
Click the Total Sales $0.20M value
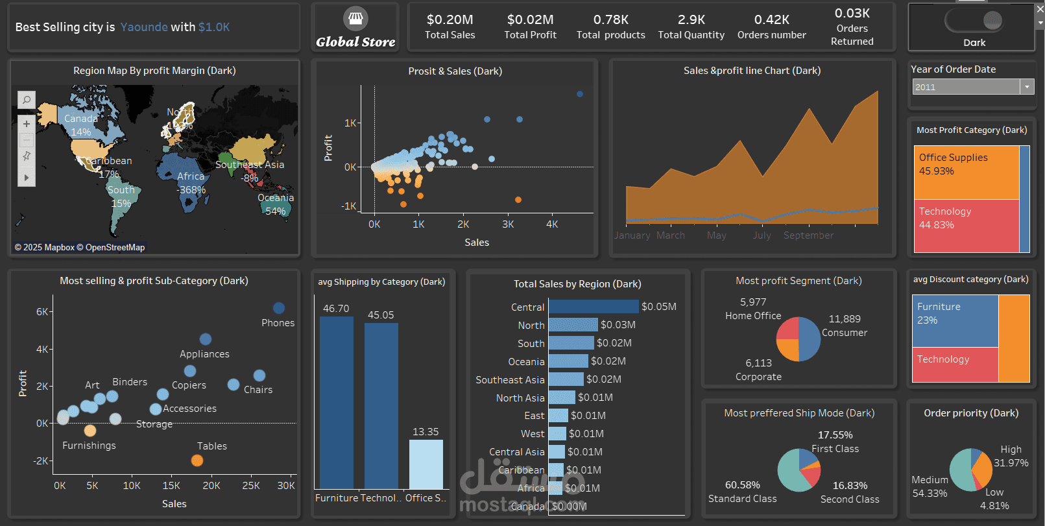pyautogui.click(x=450, y=20)
